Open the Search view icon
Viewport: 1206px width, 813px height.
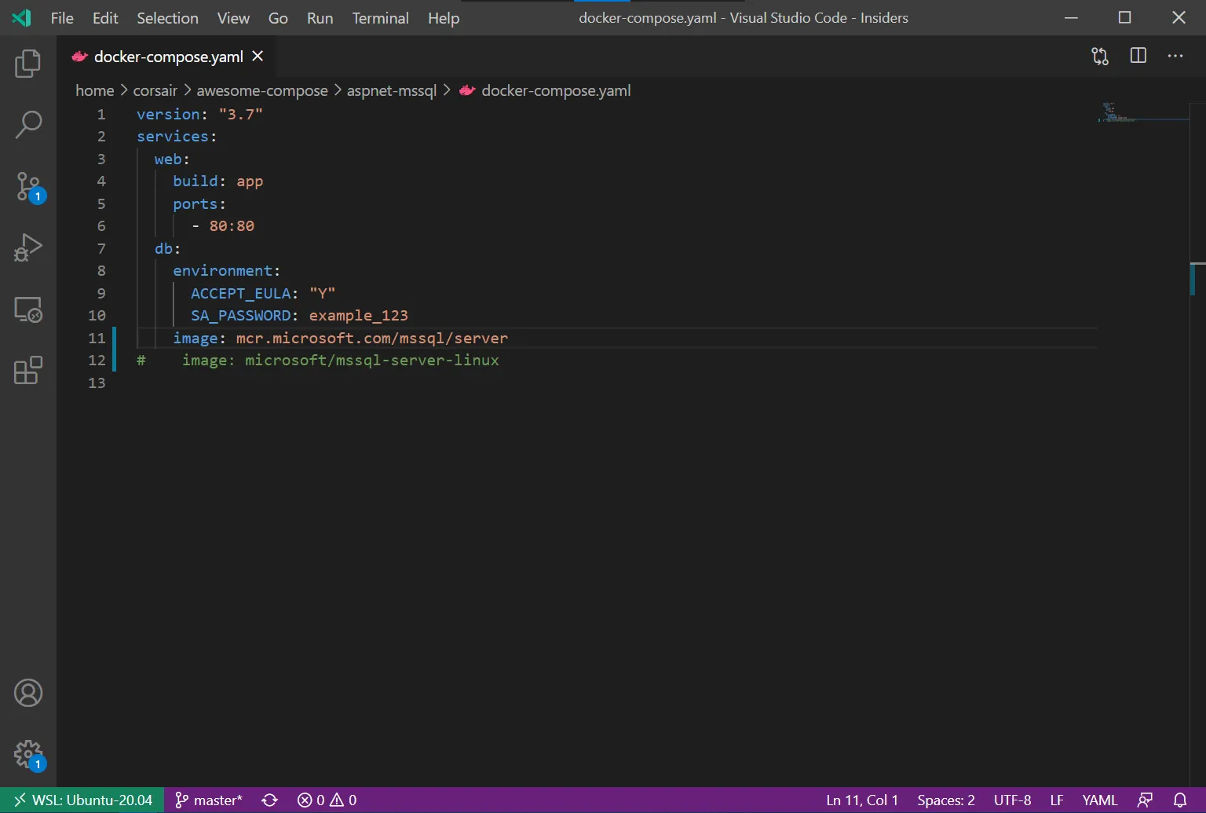coord(28,124)
